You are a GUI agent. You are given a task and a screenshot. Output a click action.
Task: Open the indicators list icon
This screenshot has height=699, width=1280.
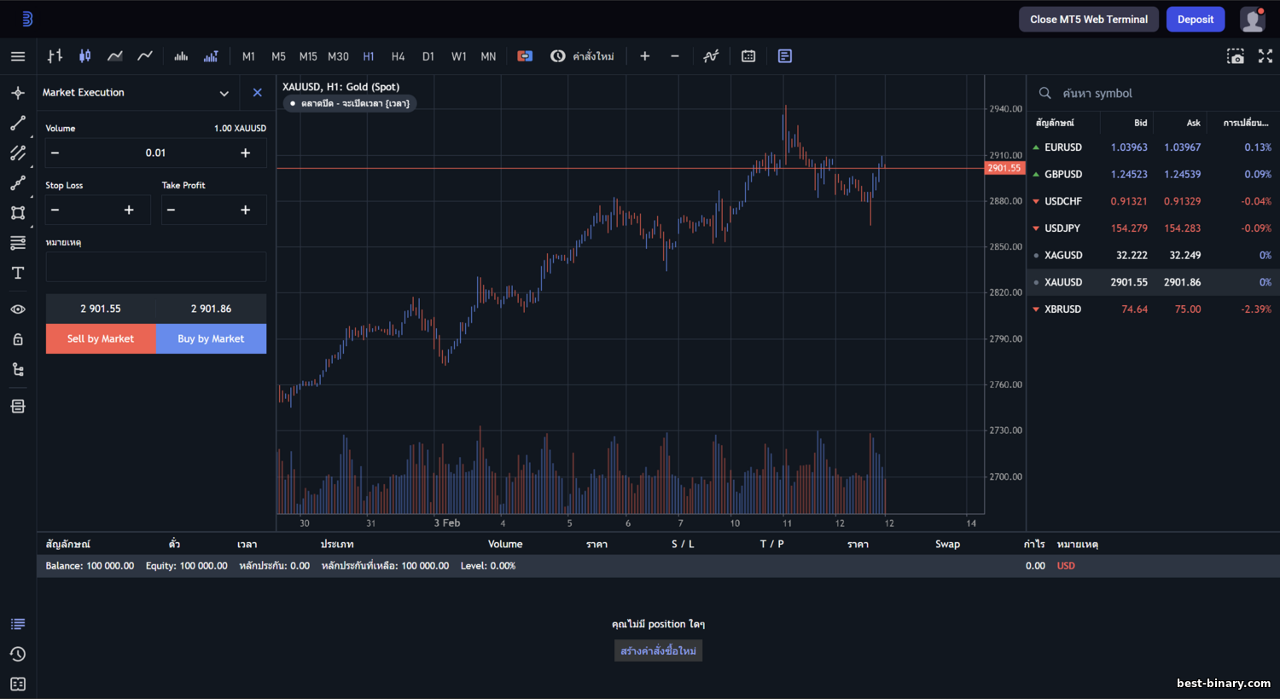[711, 56]
